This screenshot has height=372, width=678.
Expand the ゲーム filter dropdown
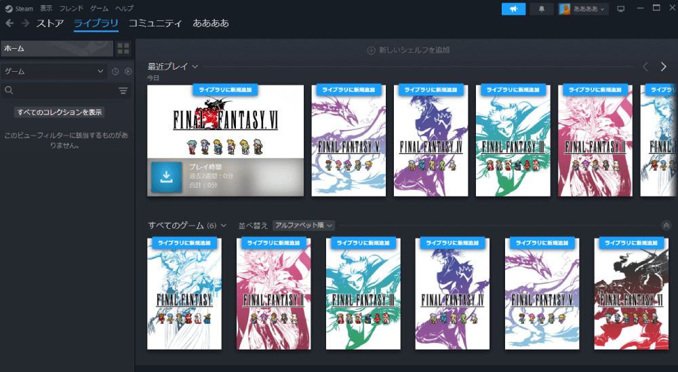tap(54, 71)
